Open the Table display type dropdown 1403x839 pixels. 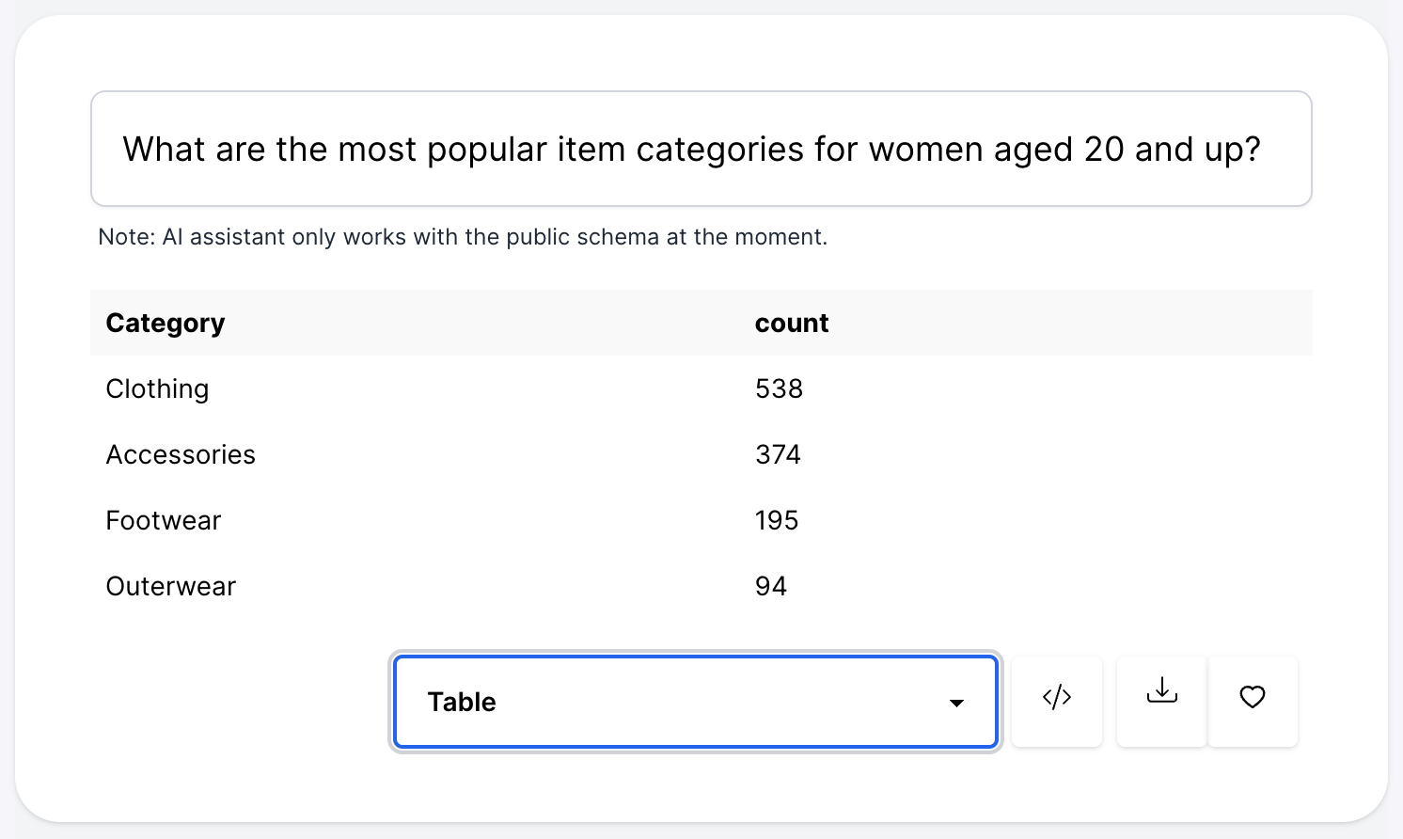tap(696, 702)
